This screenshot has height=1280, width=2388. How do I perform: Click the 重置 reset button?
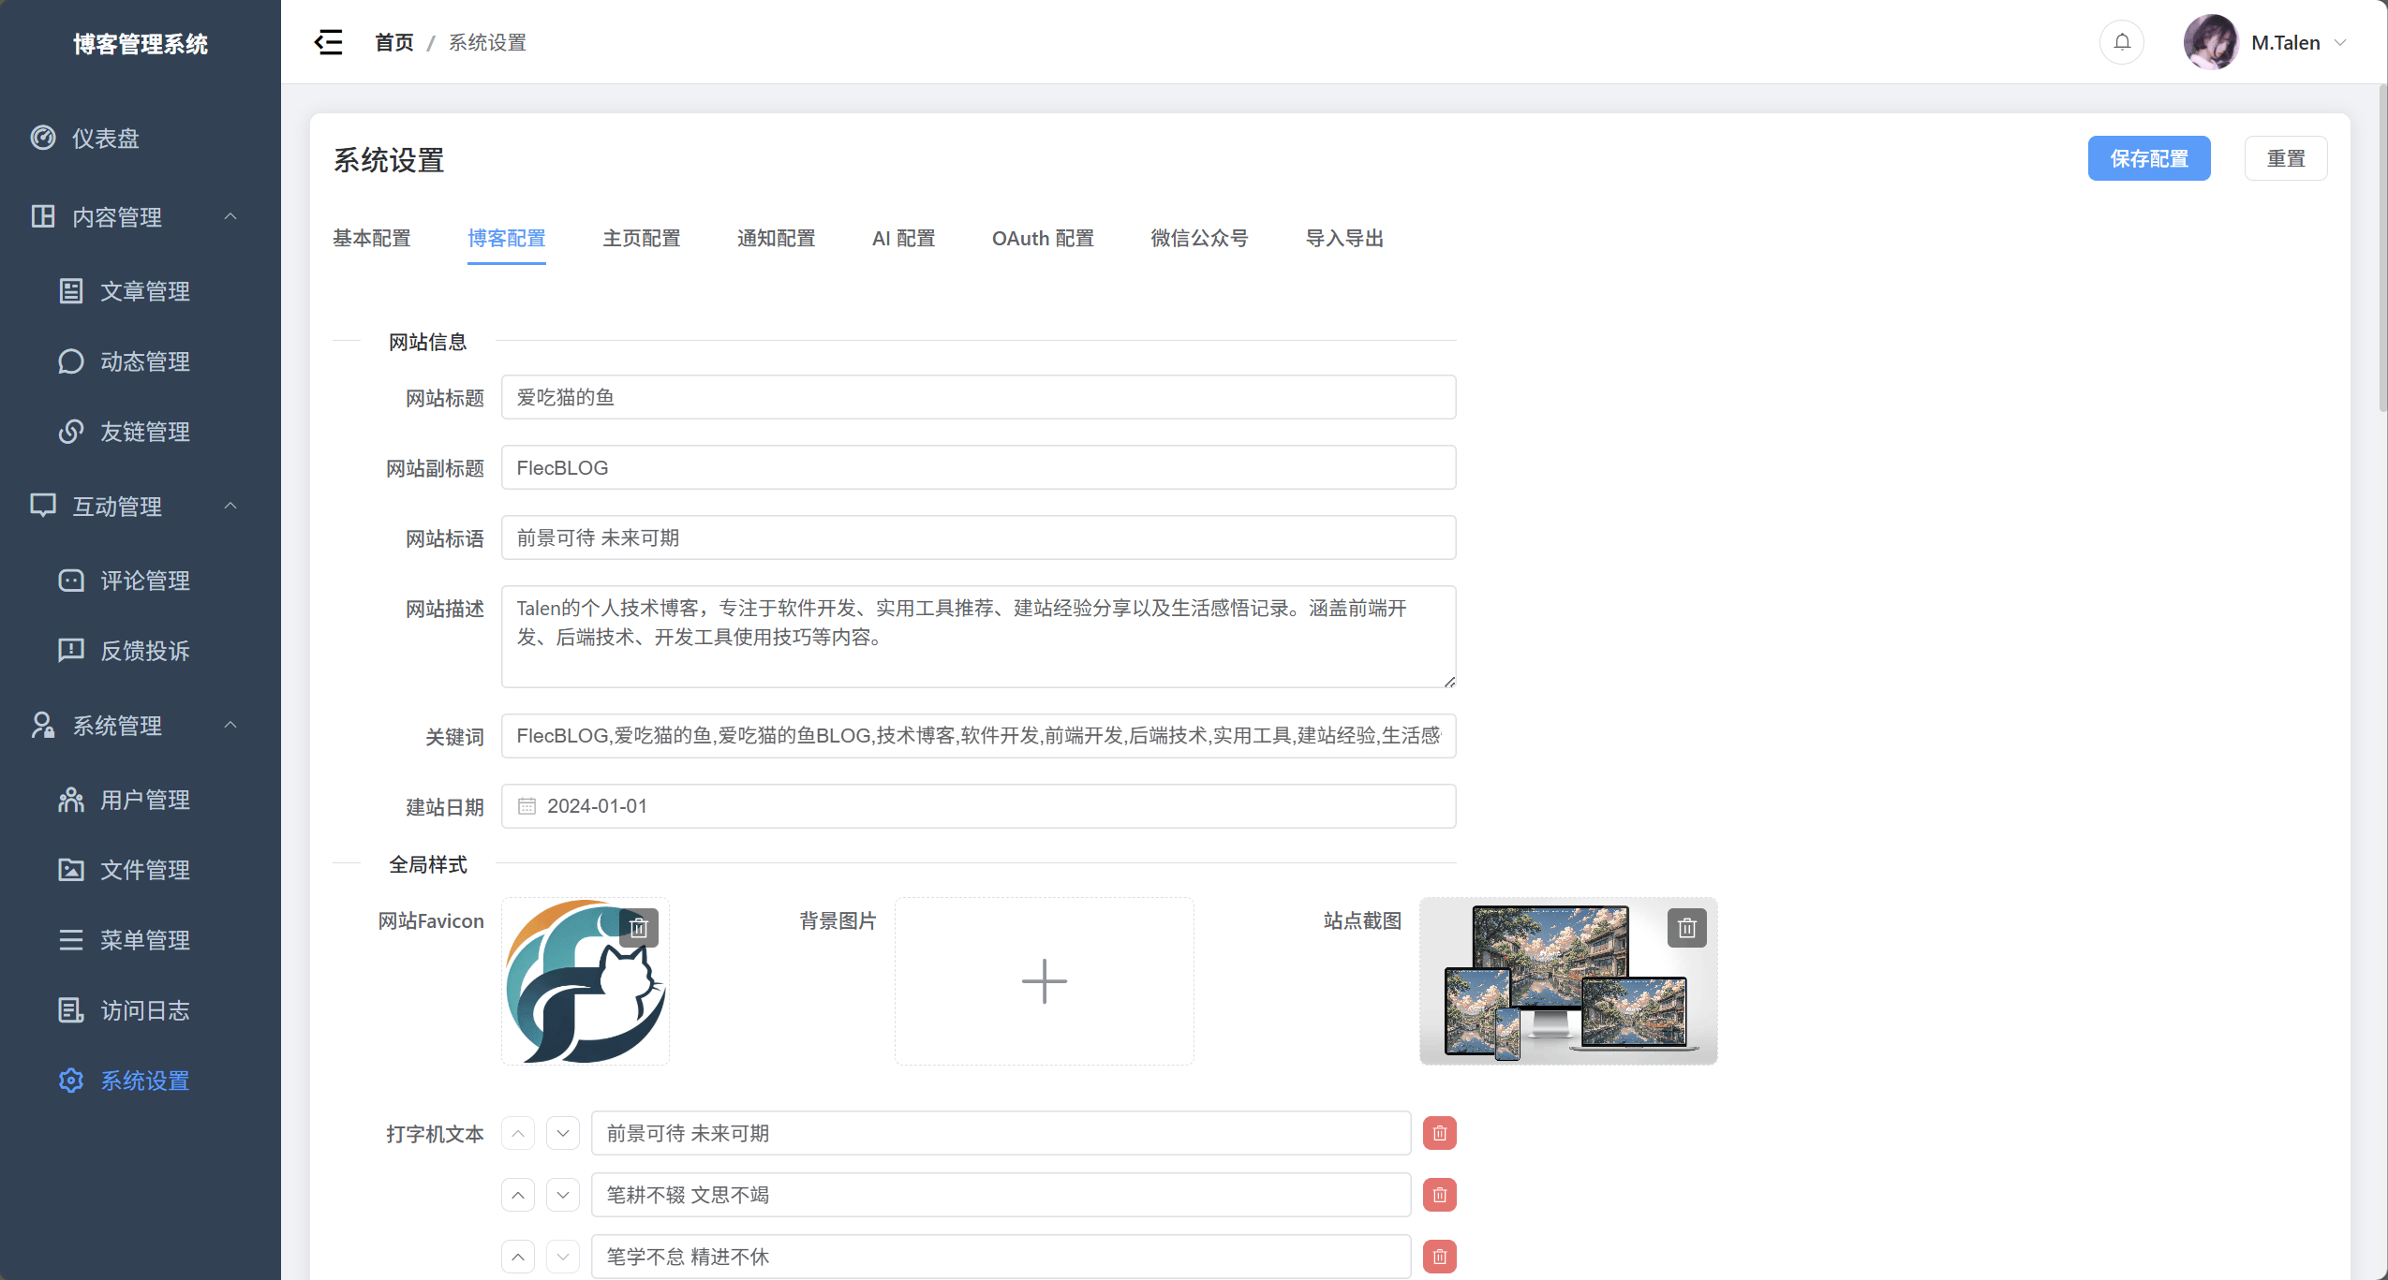(2286, 157)
